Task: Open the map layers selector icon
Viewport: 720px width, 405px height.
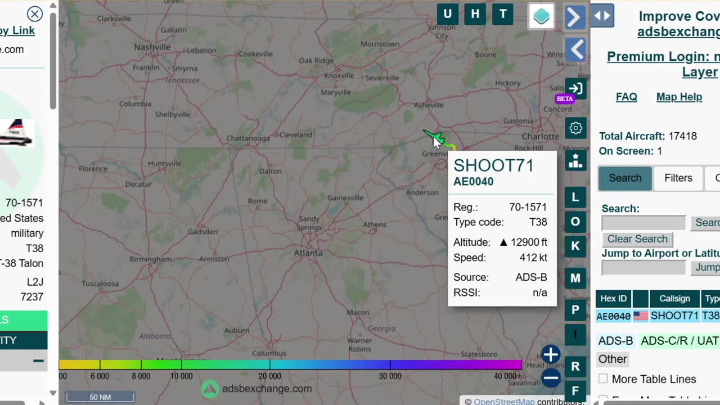Action: (x=541, y=16)
